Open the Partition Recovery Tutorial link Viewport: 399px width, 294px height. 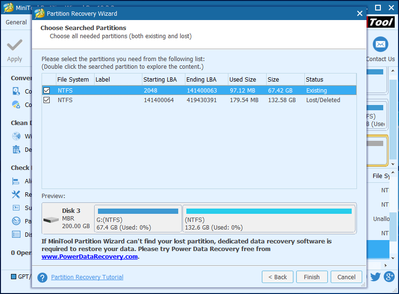(87, 277)
